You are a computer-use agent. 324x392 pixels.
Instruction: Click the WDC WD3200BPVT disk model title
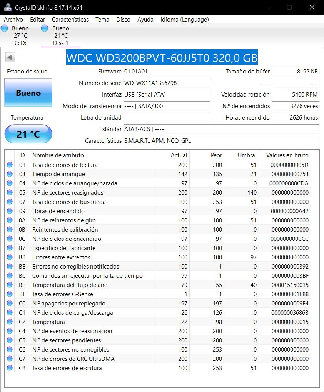(x=162, y=57)
